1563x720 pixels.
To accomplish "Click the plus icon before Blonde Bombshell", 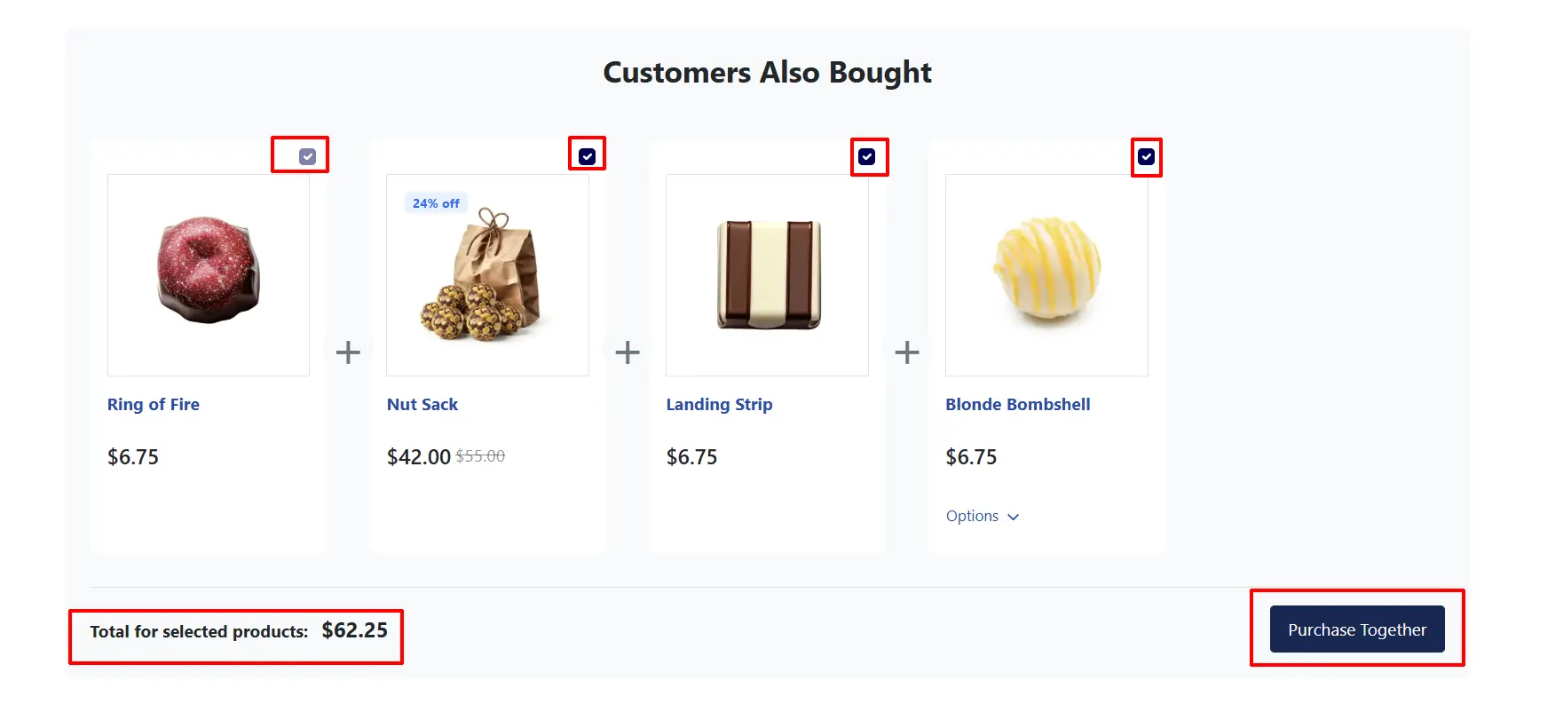I will [x=907, y=352].
